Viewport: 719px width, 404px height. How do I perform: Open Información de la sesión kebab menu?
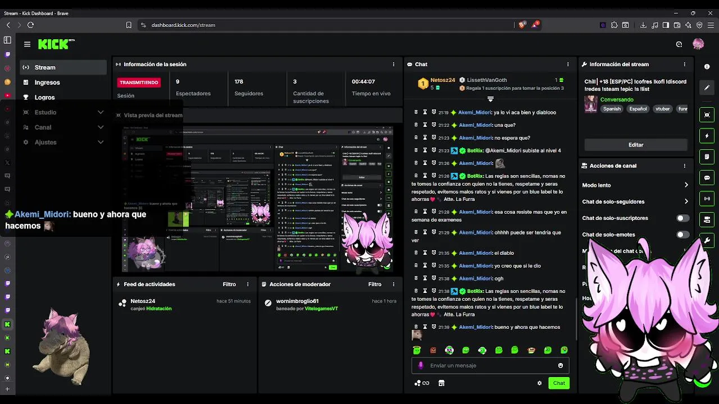(x=393, y=65)
